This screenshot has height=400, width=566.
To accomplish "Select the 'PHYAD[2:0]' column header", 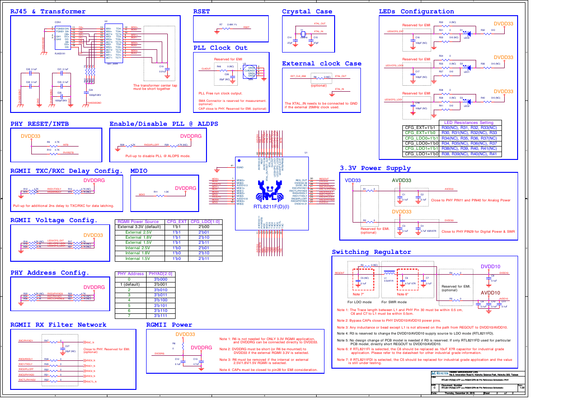I will [161, 274].
